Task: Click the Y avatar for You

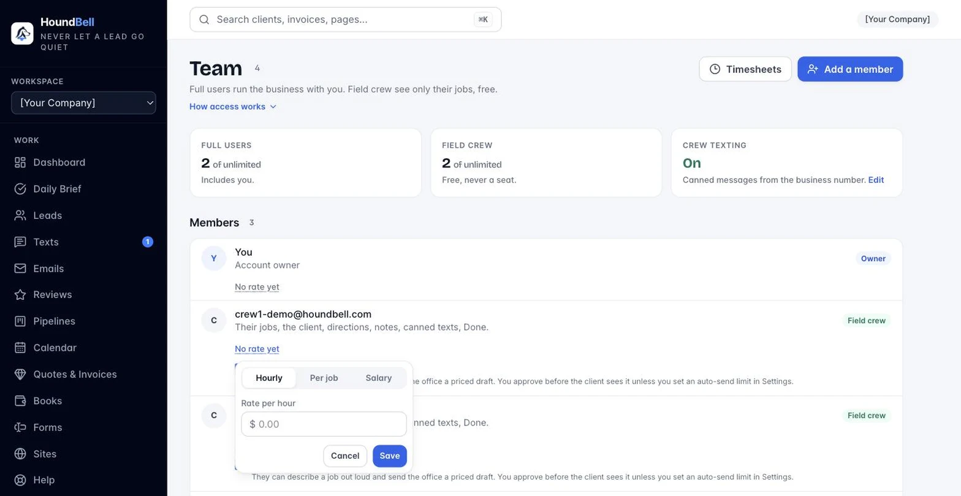Action: (214, 259)
